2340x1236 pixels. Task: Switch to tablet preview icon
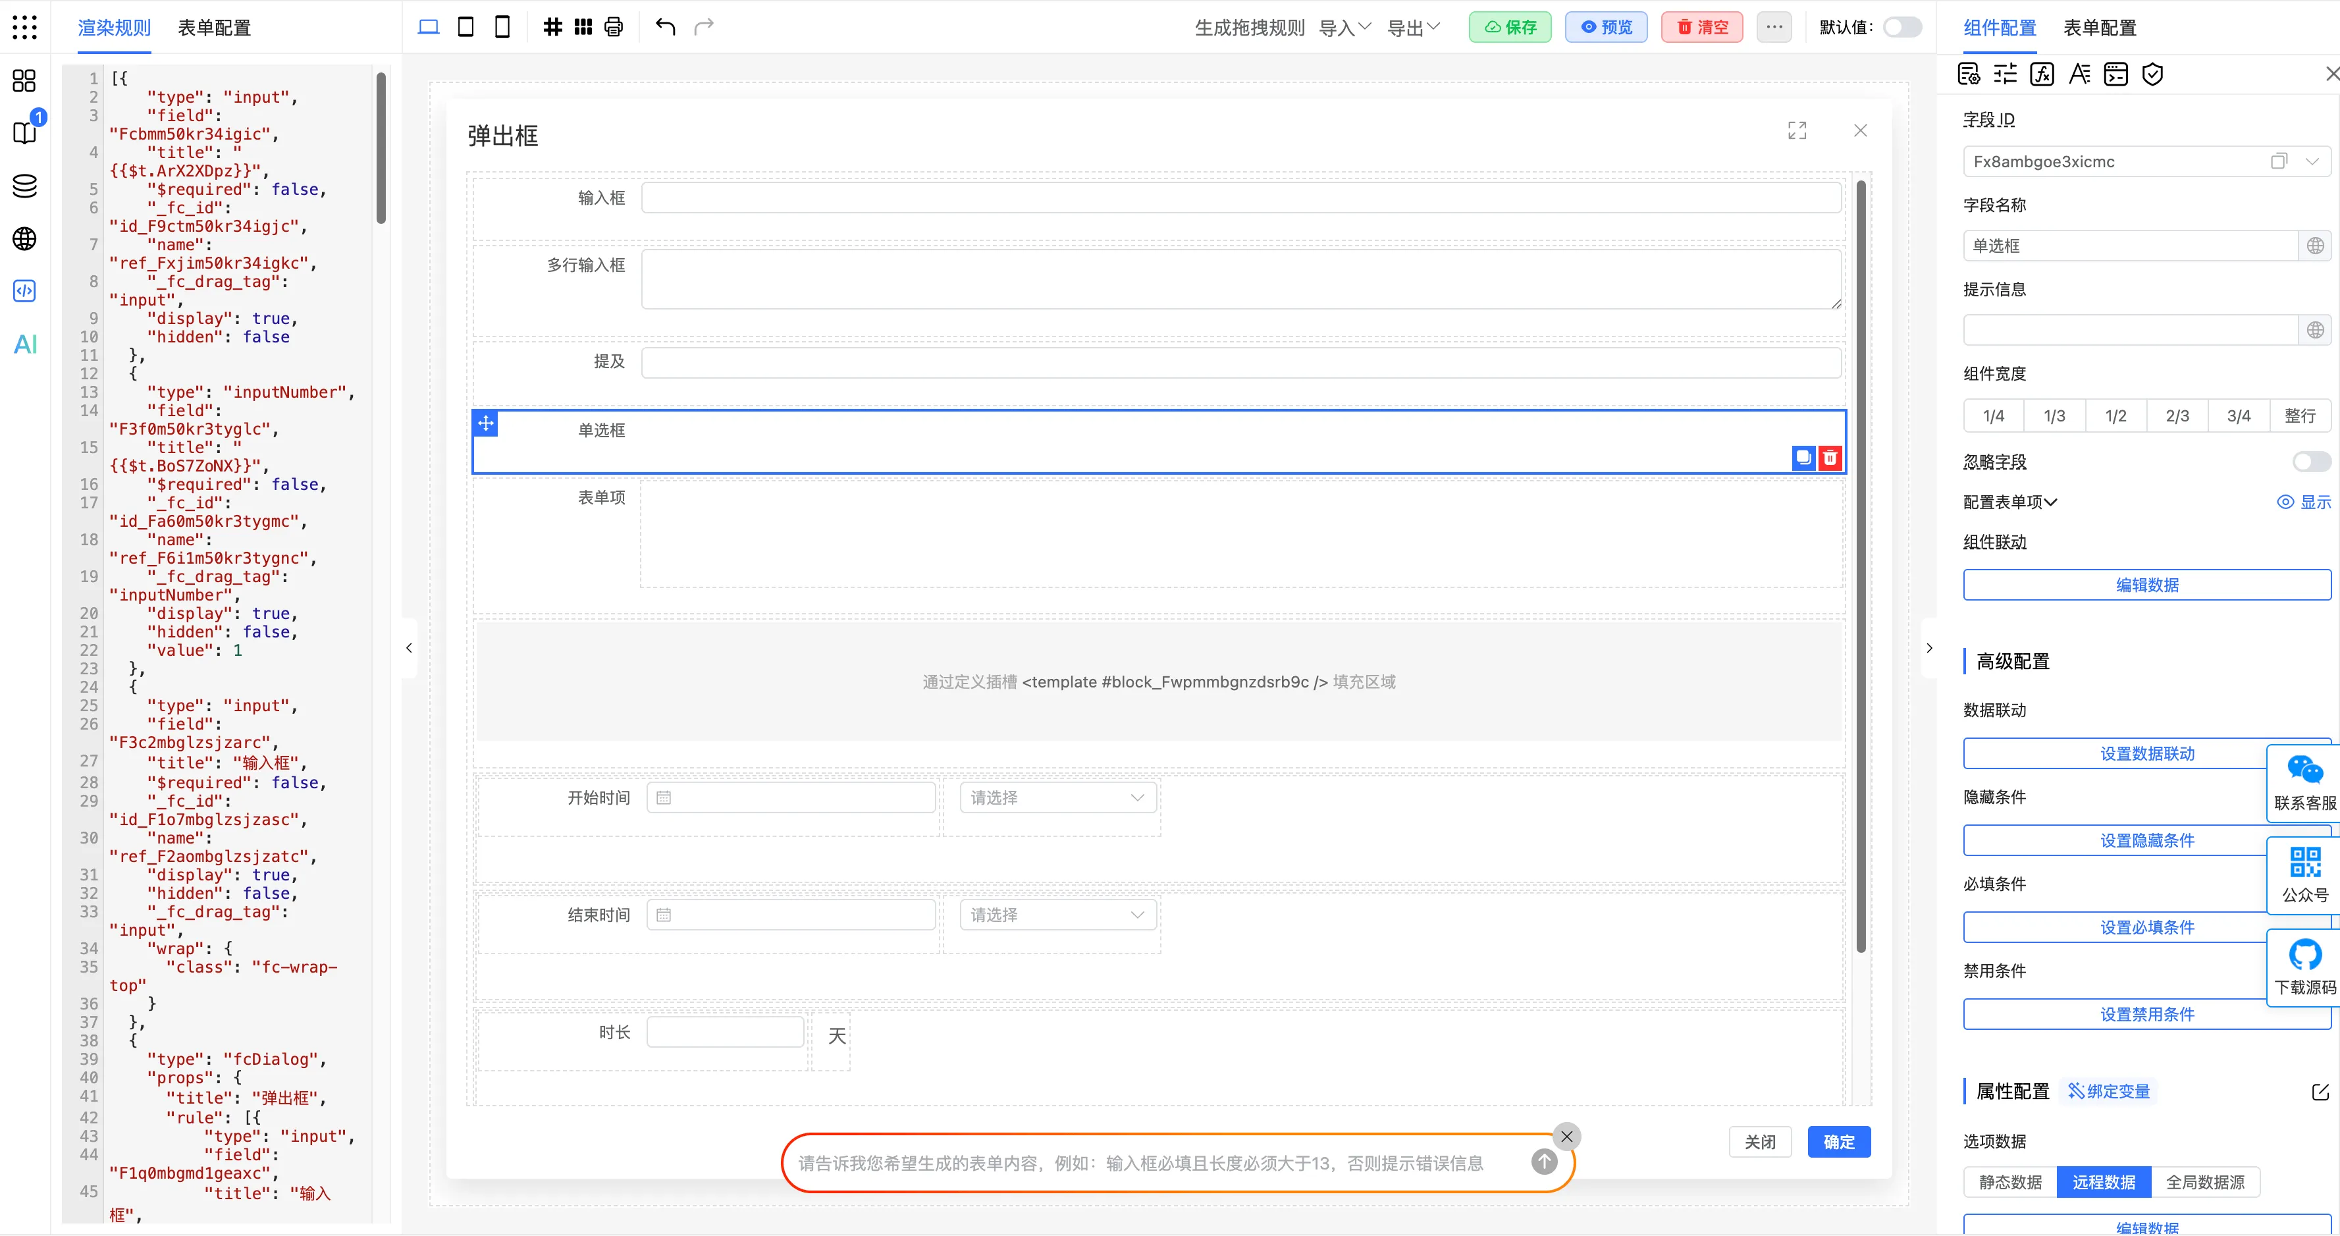point(465,27)
